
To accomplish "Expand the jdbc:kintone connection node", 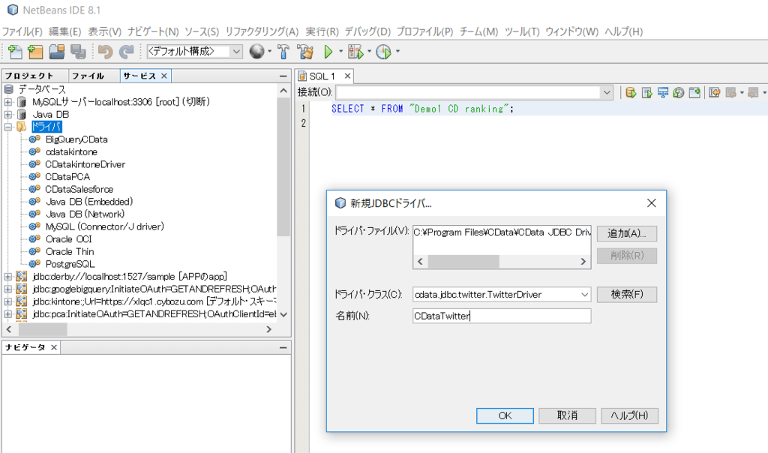I will coord(7,301).
